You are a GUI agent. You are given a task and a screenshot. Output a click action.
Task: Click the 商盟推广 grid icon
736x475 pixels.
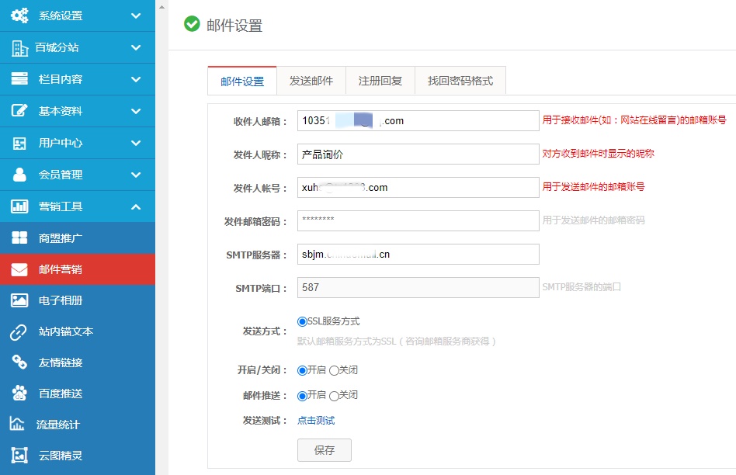tap(19, 238)
